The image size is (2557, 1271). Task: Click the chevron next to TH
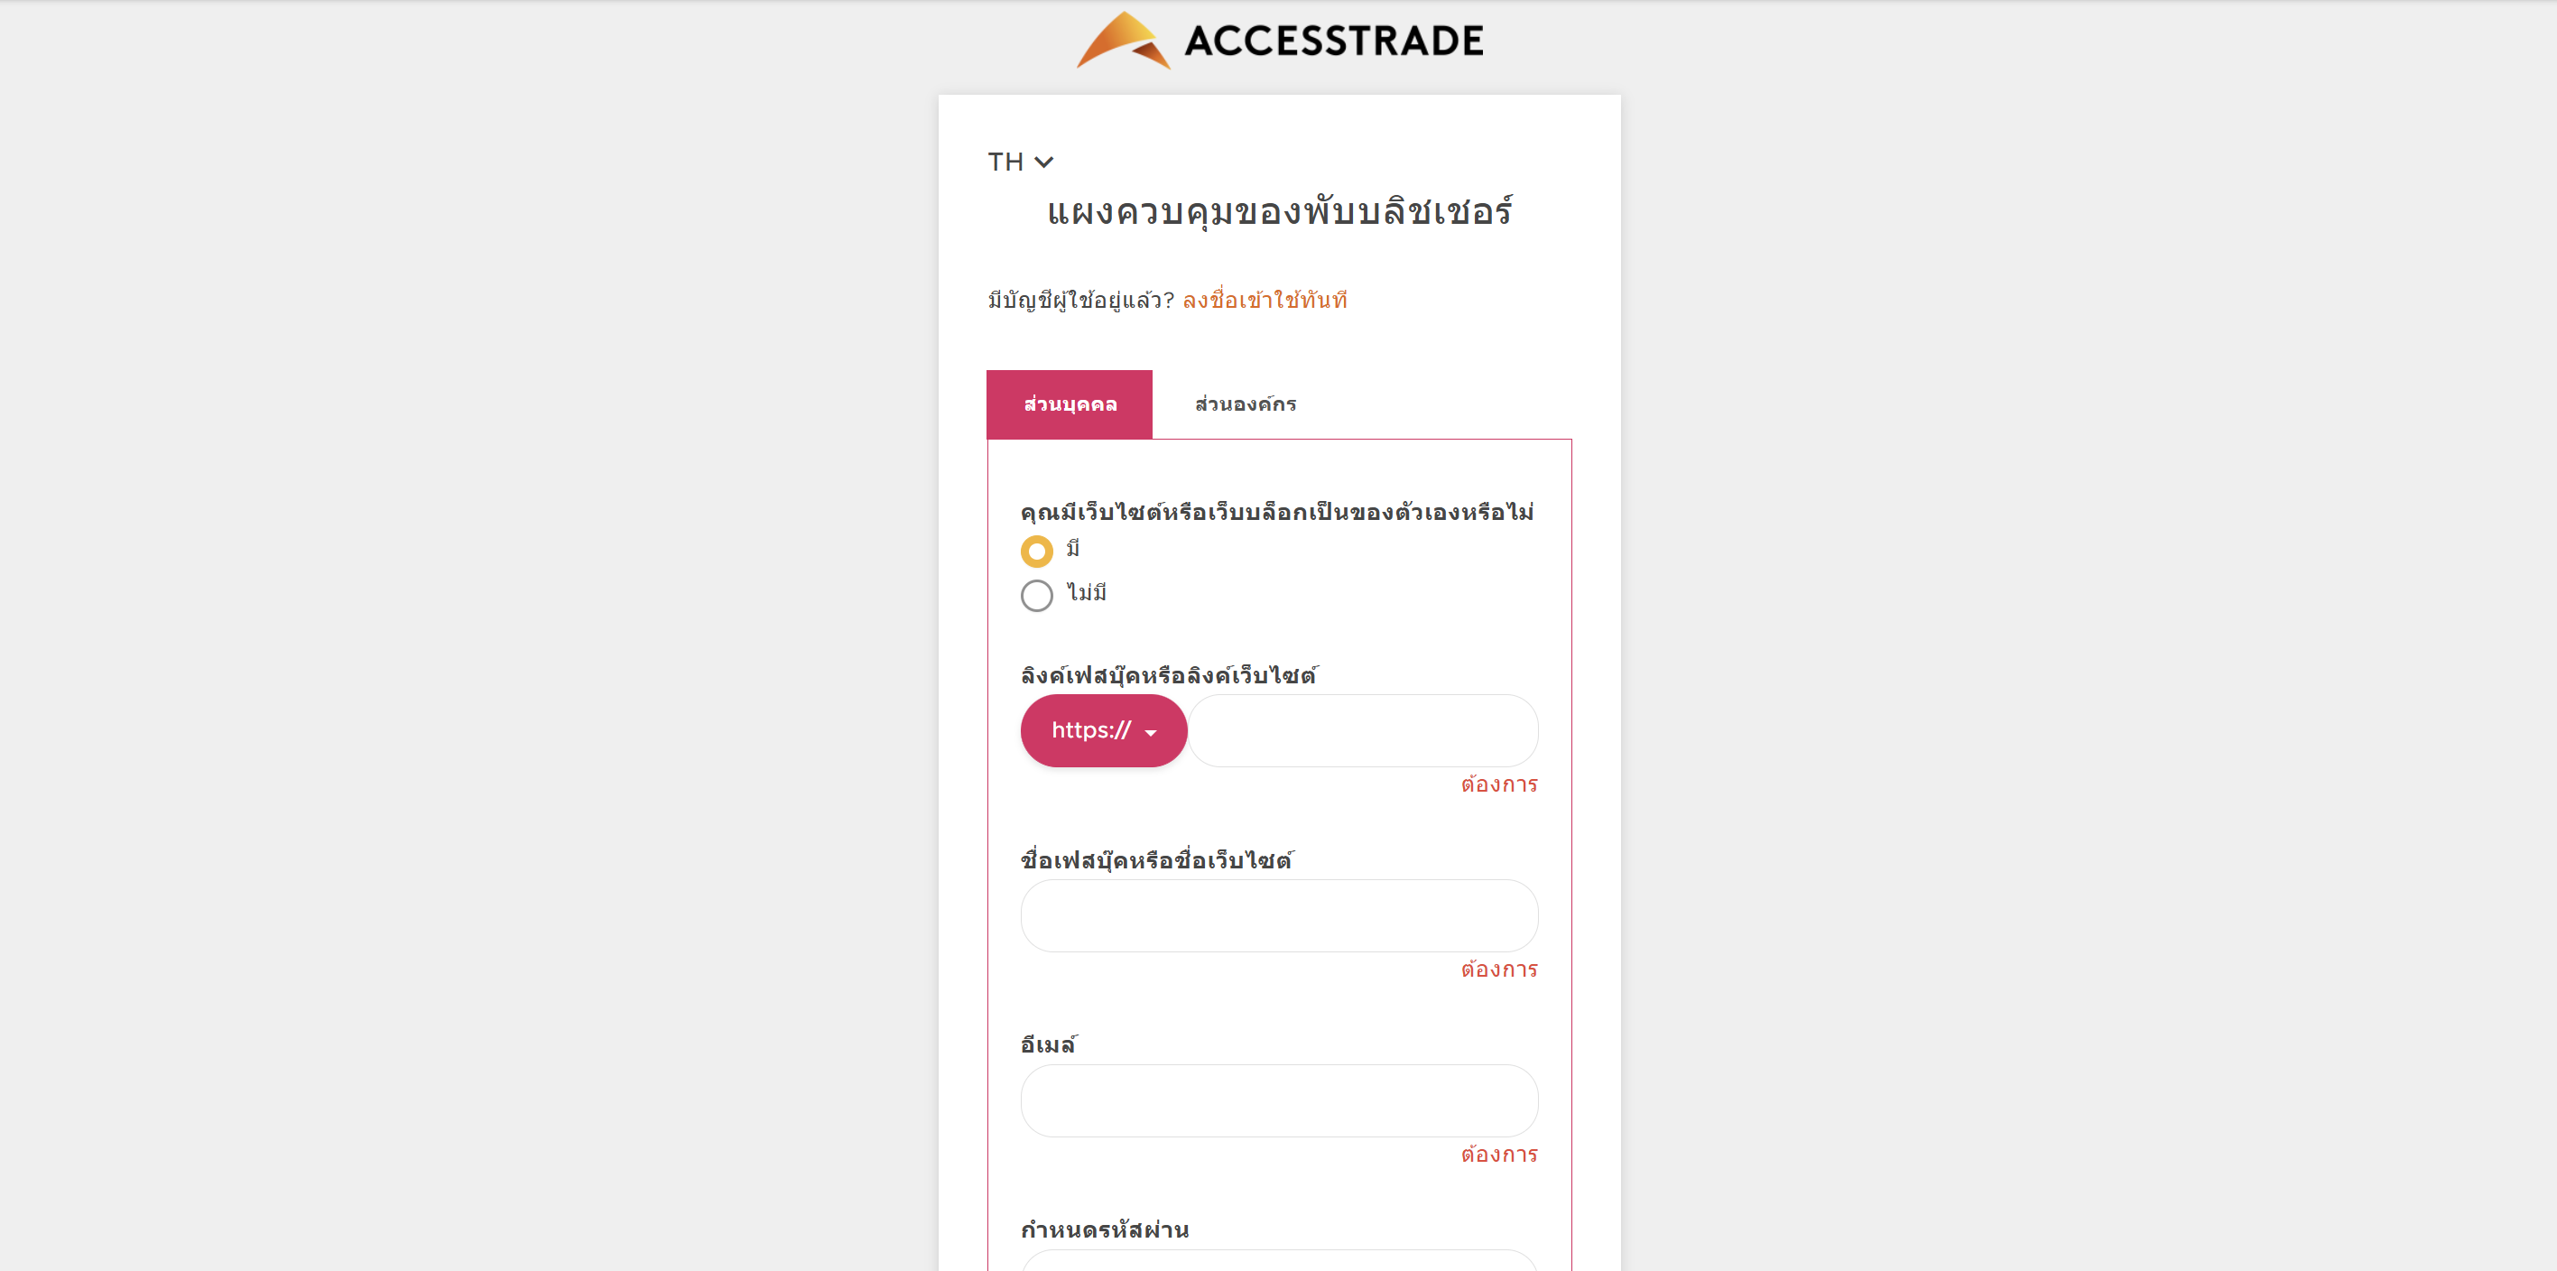click(1043, 162)
